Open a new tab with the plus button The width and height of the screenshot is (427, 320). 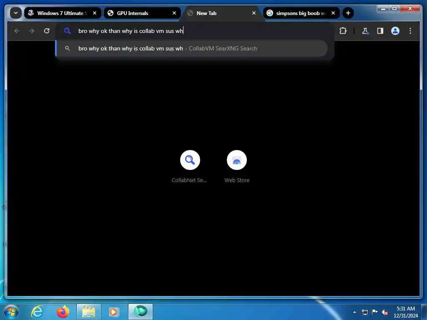[x=348, y=13]
